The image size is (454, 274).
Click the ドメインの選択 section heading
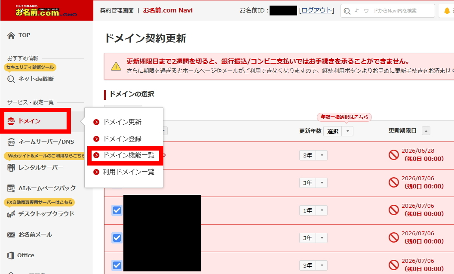[x=132, y=94]
